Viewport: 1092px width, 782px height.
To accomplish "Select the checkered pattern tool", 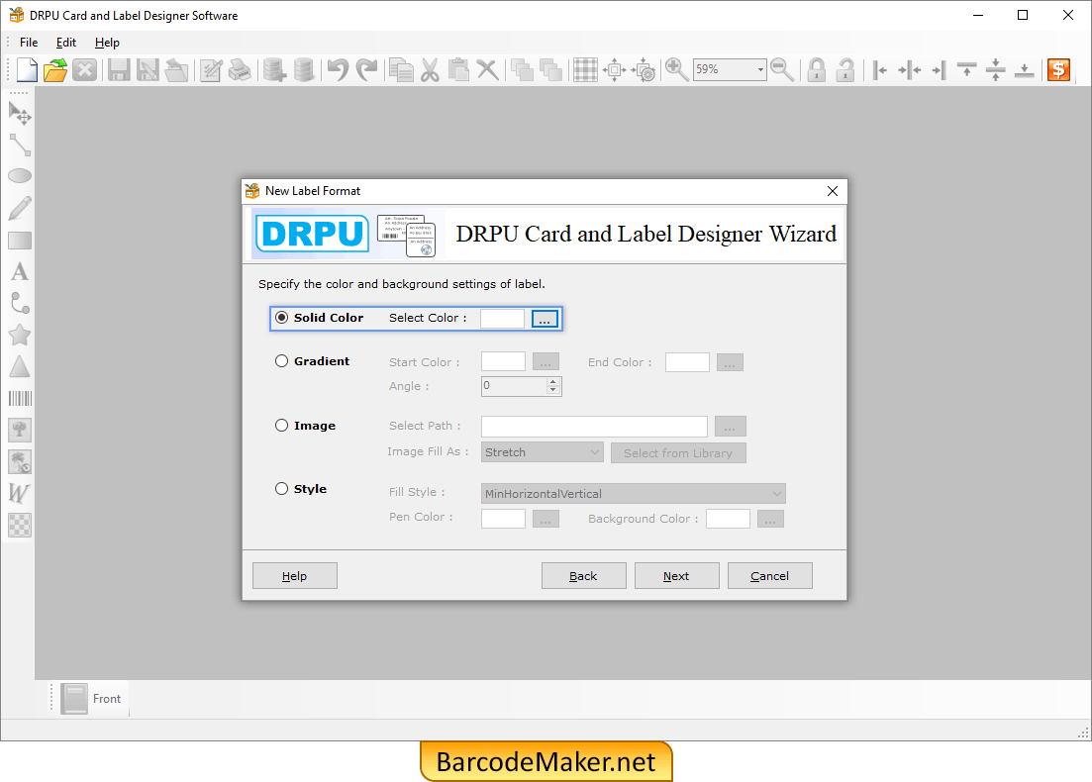I will (20, 525).
